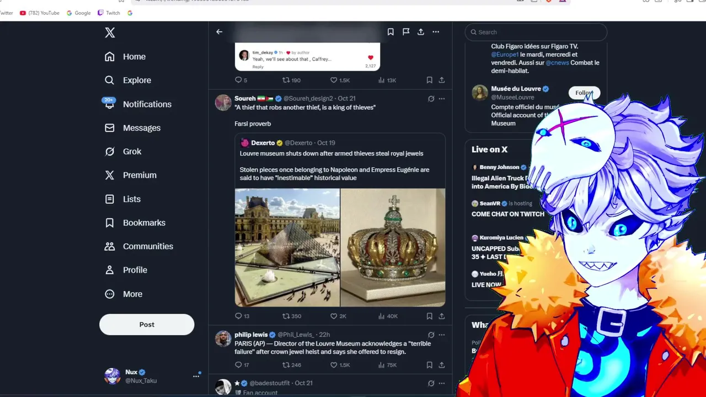706x397 pixels.
Task: Click the bookmark icon in header bar
Action: tap(391, 32)
